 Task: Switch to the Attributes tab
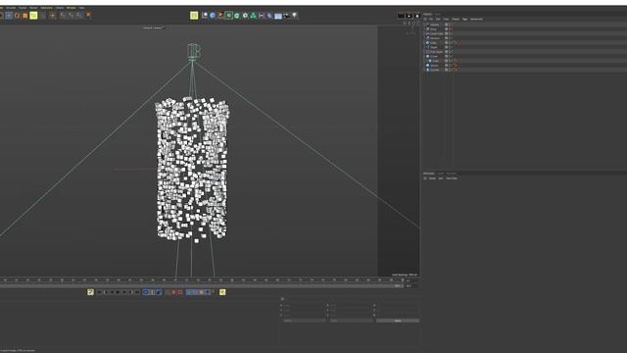[x=429, y=174]
